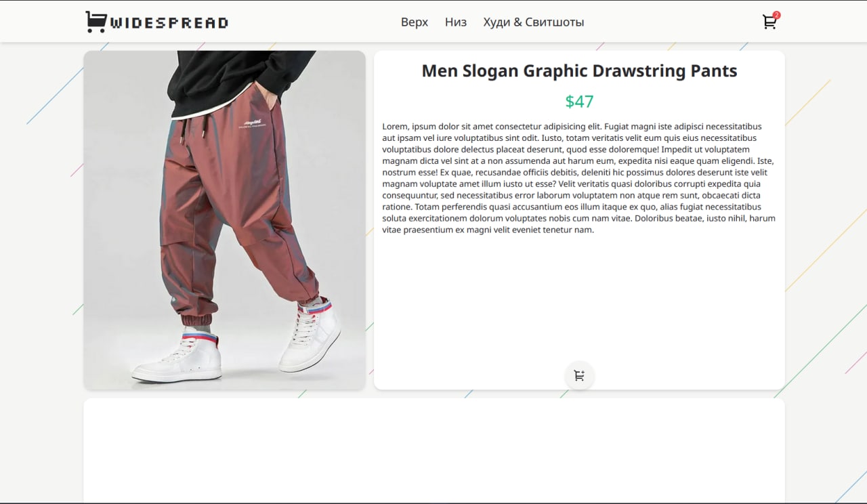Screen dimensions: 867x504
Task: Click the WIDESPREAD wordmark to go home
Action: tap(169, 23)
